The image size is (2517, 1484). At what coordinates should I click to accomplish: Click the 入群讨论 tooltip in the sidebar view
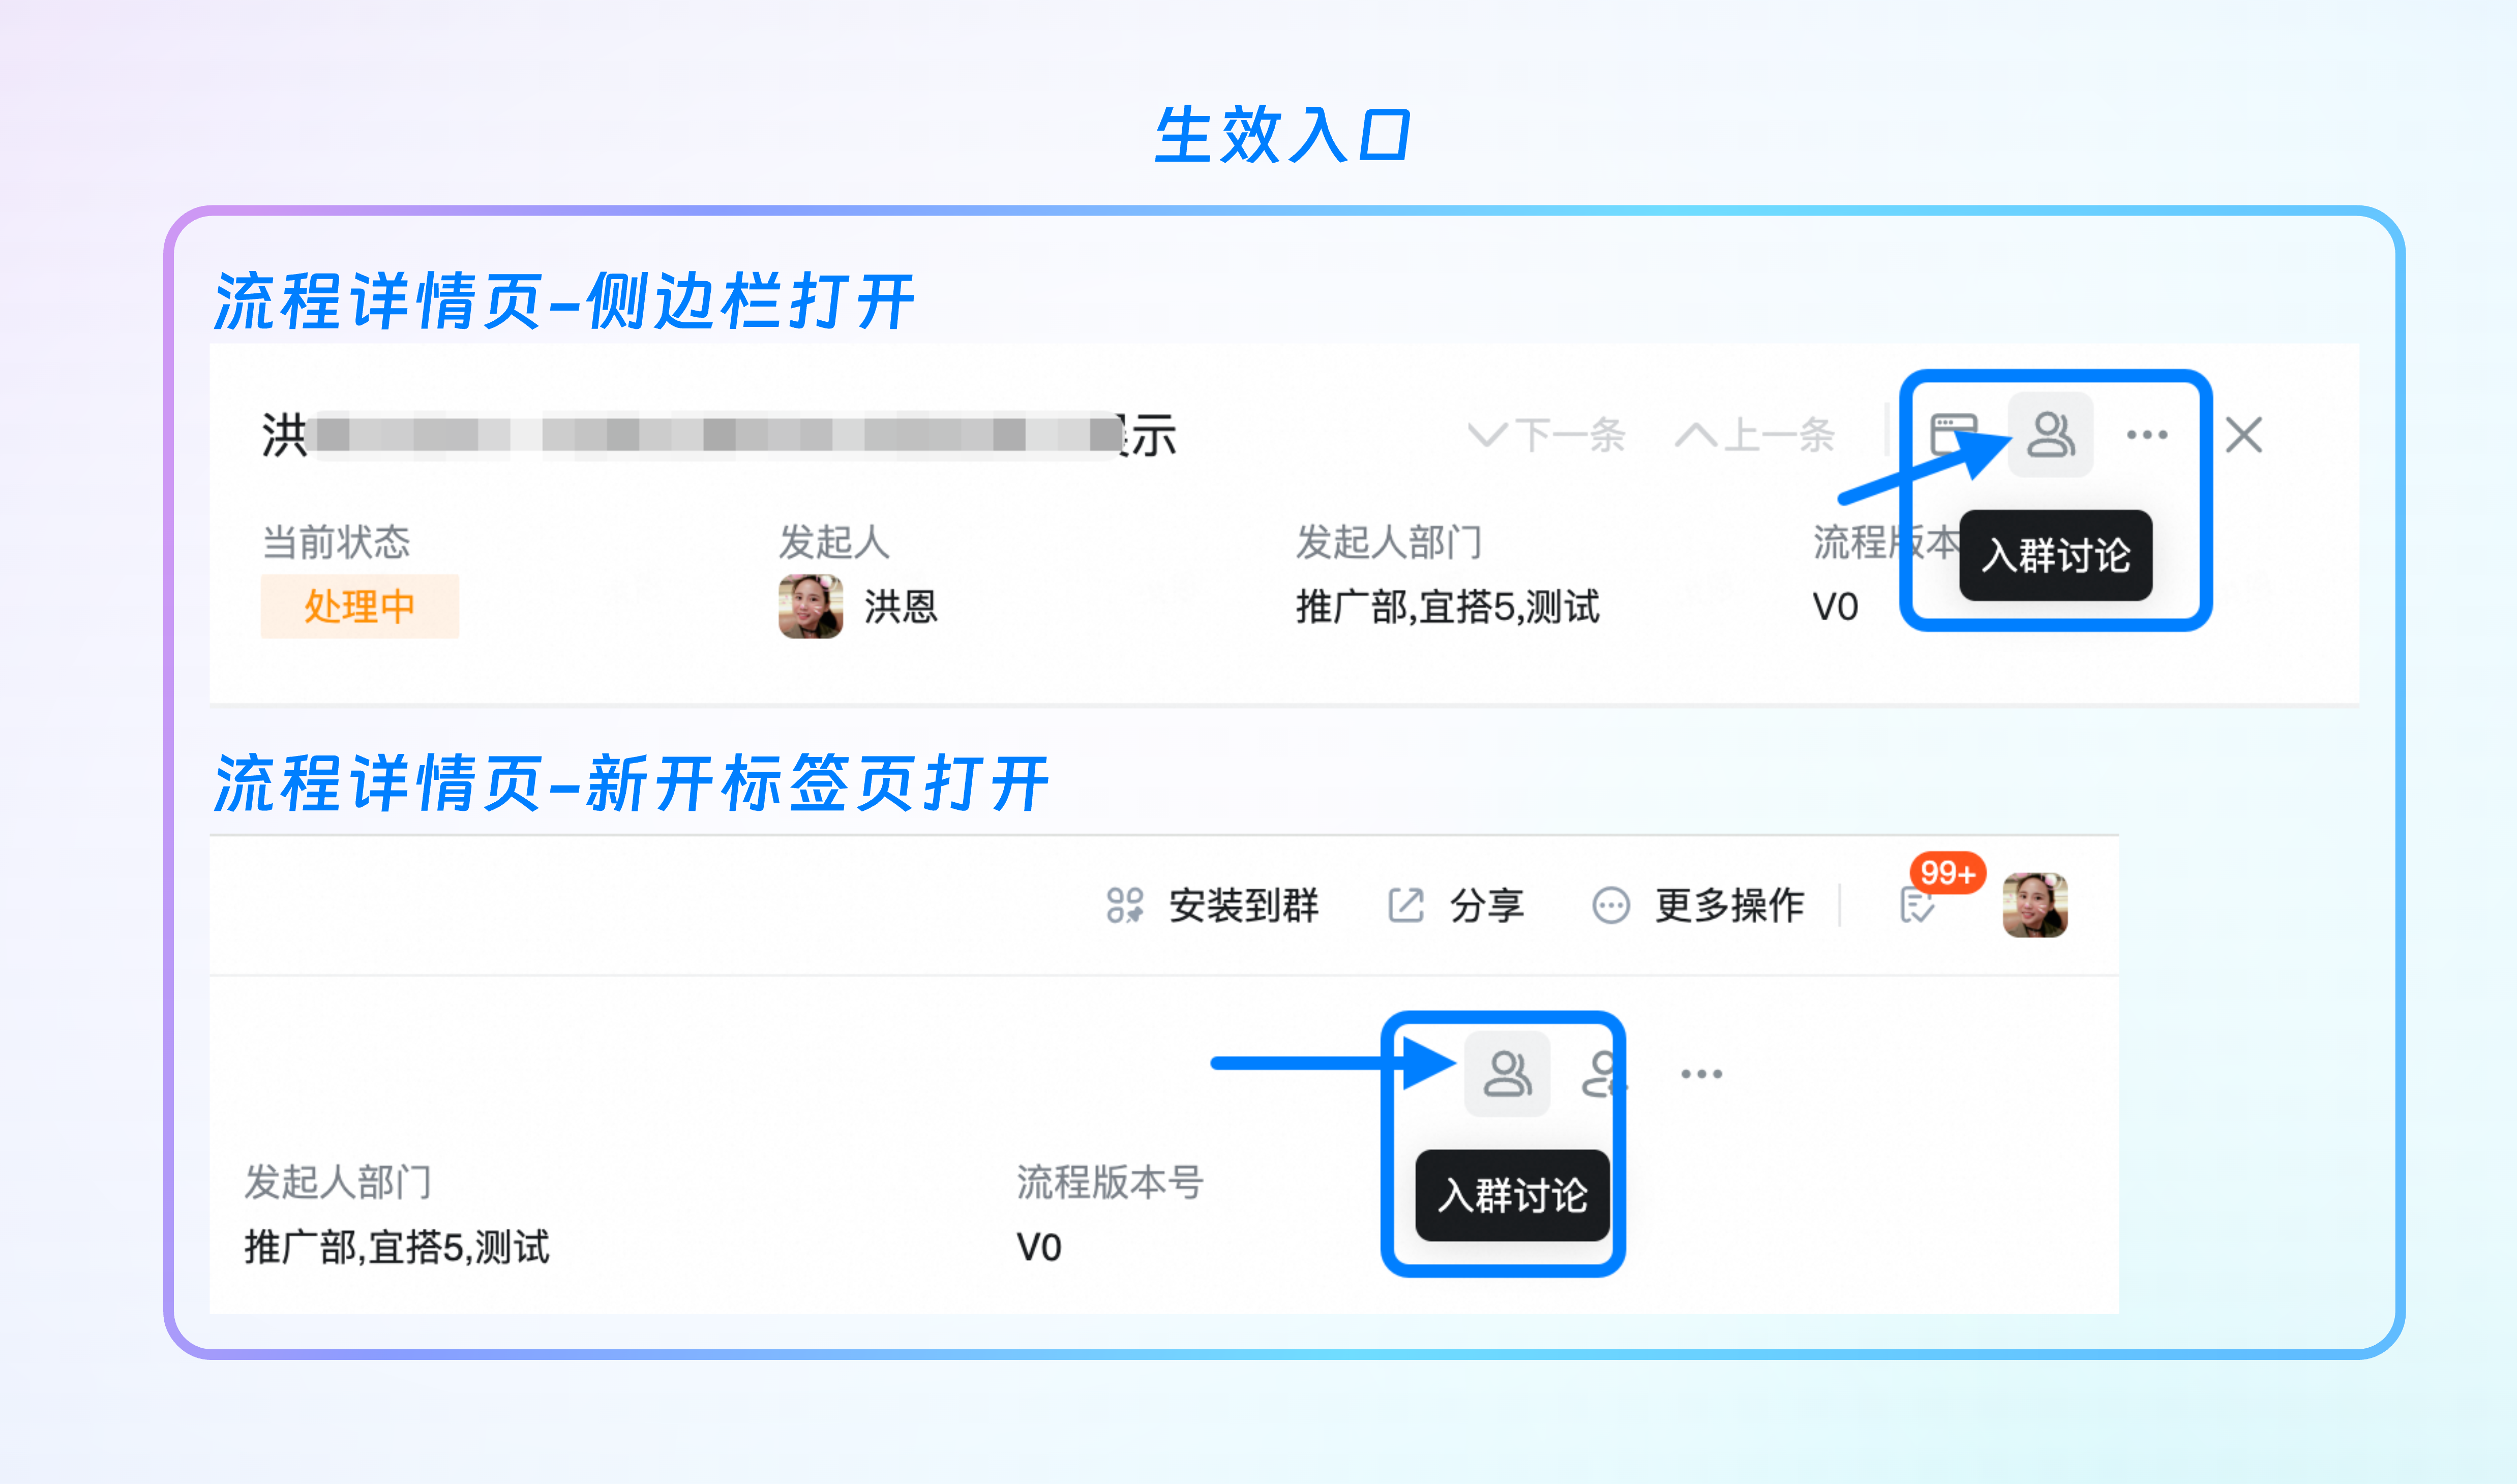(x=2056, y=555)
